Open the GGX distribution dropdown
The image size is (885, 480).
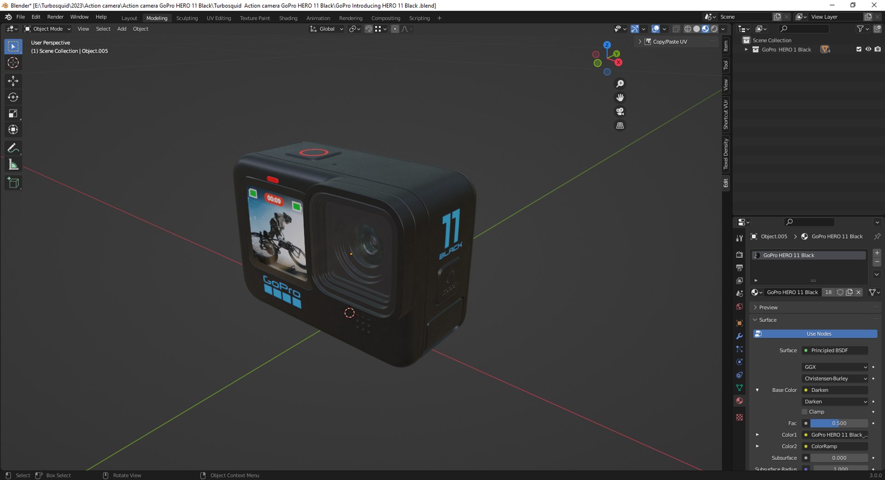(x=835, y=367)
